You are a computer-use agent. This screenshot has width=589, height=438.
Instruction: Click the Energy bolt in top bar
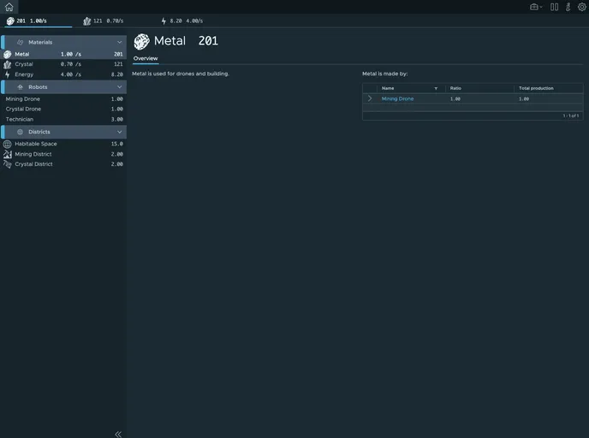pos(164,21)
